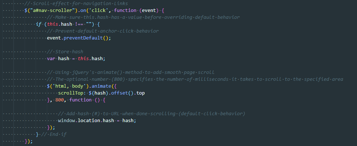
Task: Click the "Prevent default anchor click behavior" comment
Action: [x=103, y=31]
